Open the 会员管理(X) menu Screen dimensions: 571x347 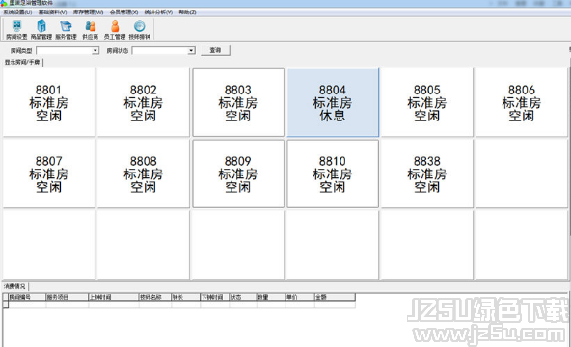click(x=123, y=12)
